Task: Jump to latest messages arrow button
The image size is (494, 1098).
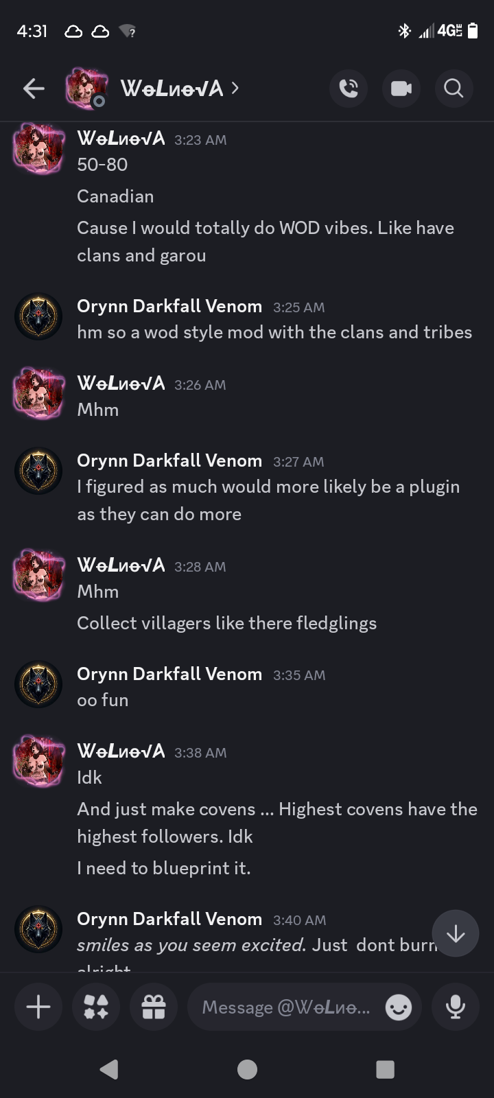Action: pyautogui.click(x=456, y=933)
